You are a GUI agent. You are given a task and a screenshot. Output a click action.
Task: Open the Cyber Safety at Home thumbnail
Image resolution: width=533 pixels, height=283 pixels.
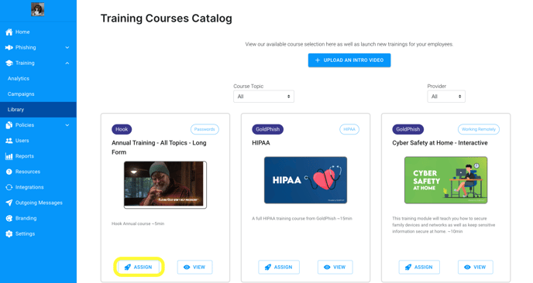pos(445,180)
